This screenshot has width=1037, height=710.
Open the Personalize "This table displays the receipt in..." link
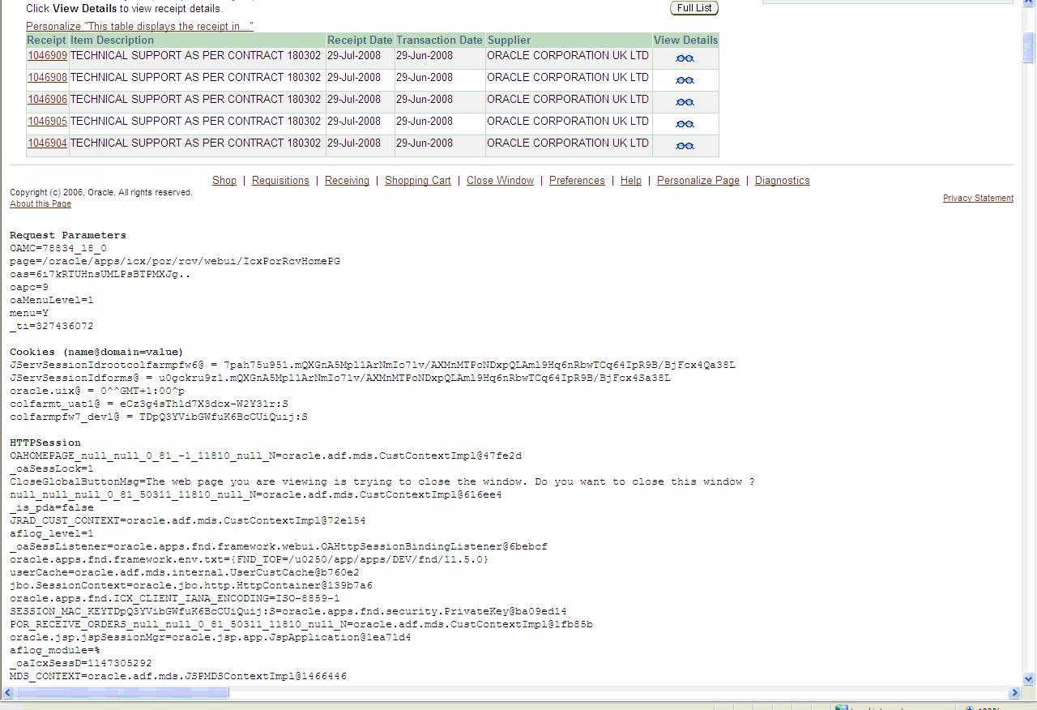click(x=139, y=26)
